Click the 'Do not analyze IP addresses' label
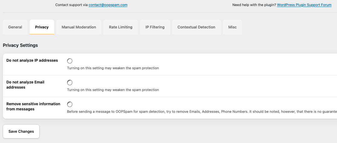This screenshot has height=143, width=337. pos(32,60)
